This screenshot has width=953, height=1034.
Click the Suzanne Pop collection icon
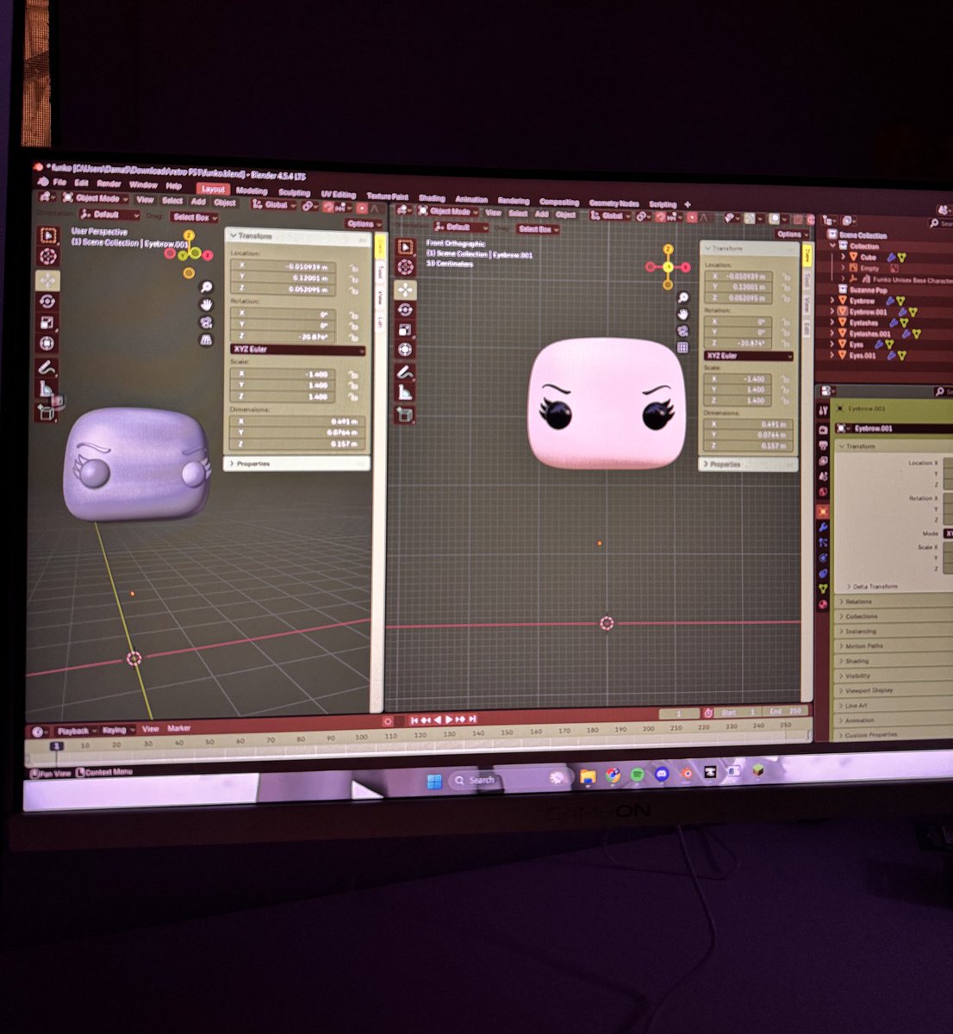tap(844, 290)
